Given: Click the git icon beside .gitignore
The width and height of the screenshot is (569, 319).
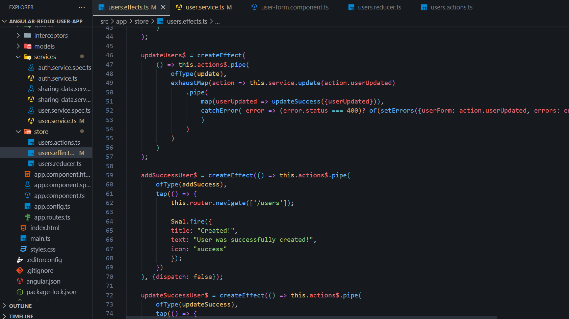Looking at the screenshot, I should pos(20,270).
